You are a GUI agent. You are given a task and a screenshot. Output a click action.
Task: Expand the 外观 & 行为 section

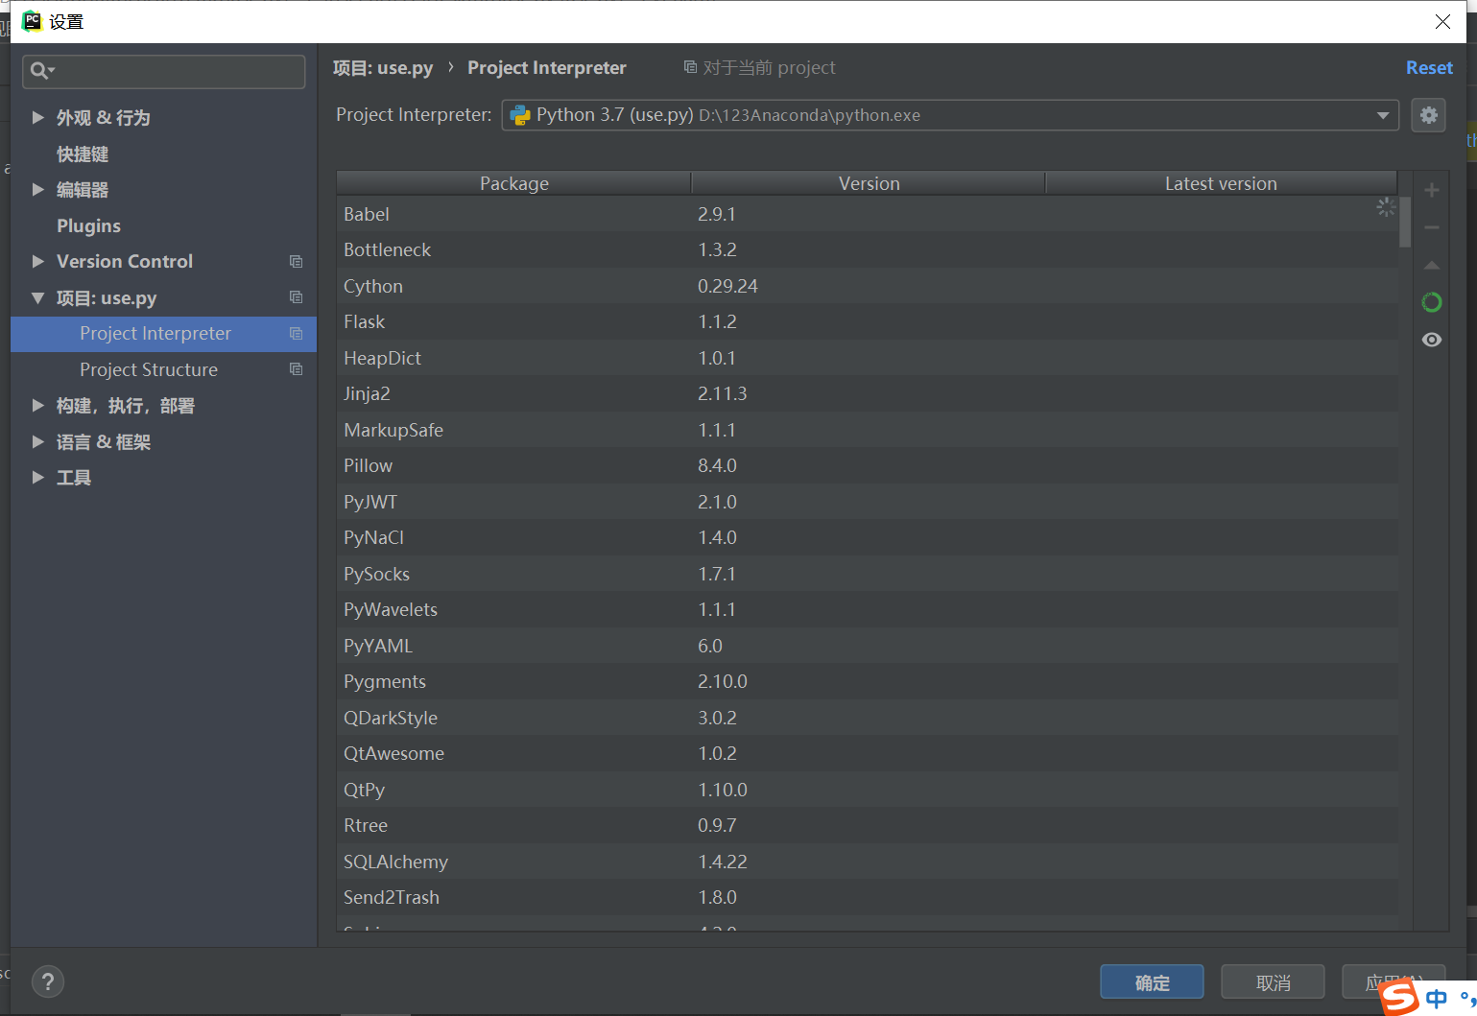[x=37, y=117]
